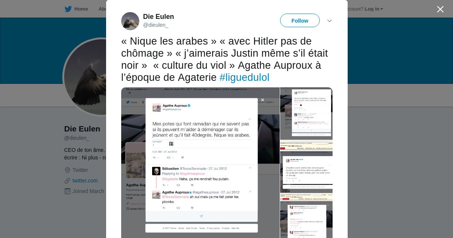This screenshot has height=238, width=453.
Task: Click the link chain icon
Action: (x=68, y=181)
